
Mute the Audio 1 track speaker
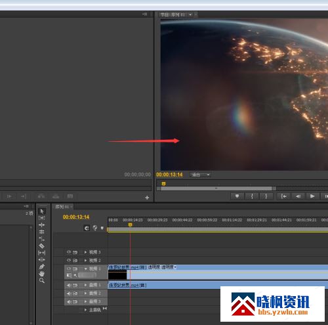(x=69, y=285)
